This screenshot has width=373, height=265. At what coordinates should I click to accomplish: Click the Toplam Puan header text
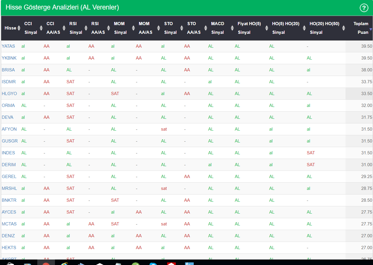click(361, 28)
